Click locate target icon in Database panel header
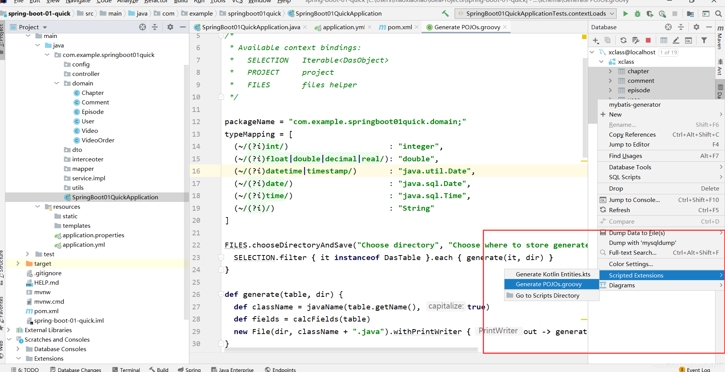The height and width of the screenshot is (372, 725). click(668, 27)
